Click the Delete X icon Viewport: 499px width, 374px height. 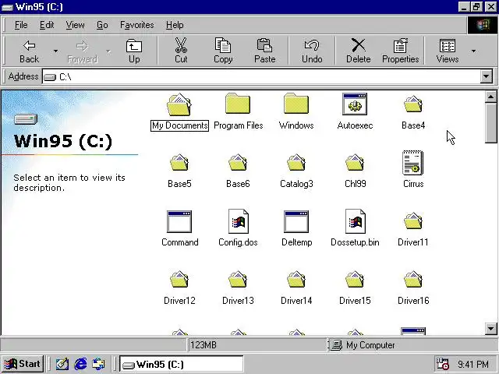point(359,45)
